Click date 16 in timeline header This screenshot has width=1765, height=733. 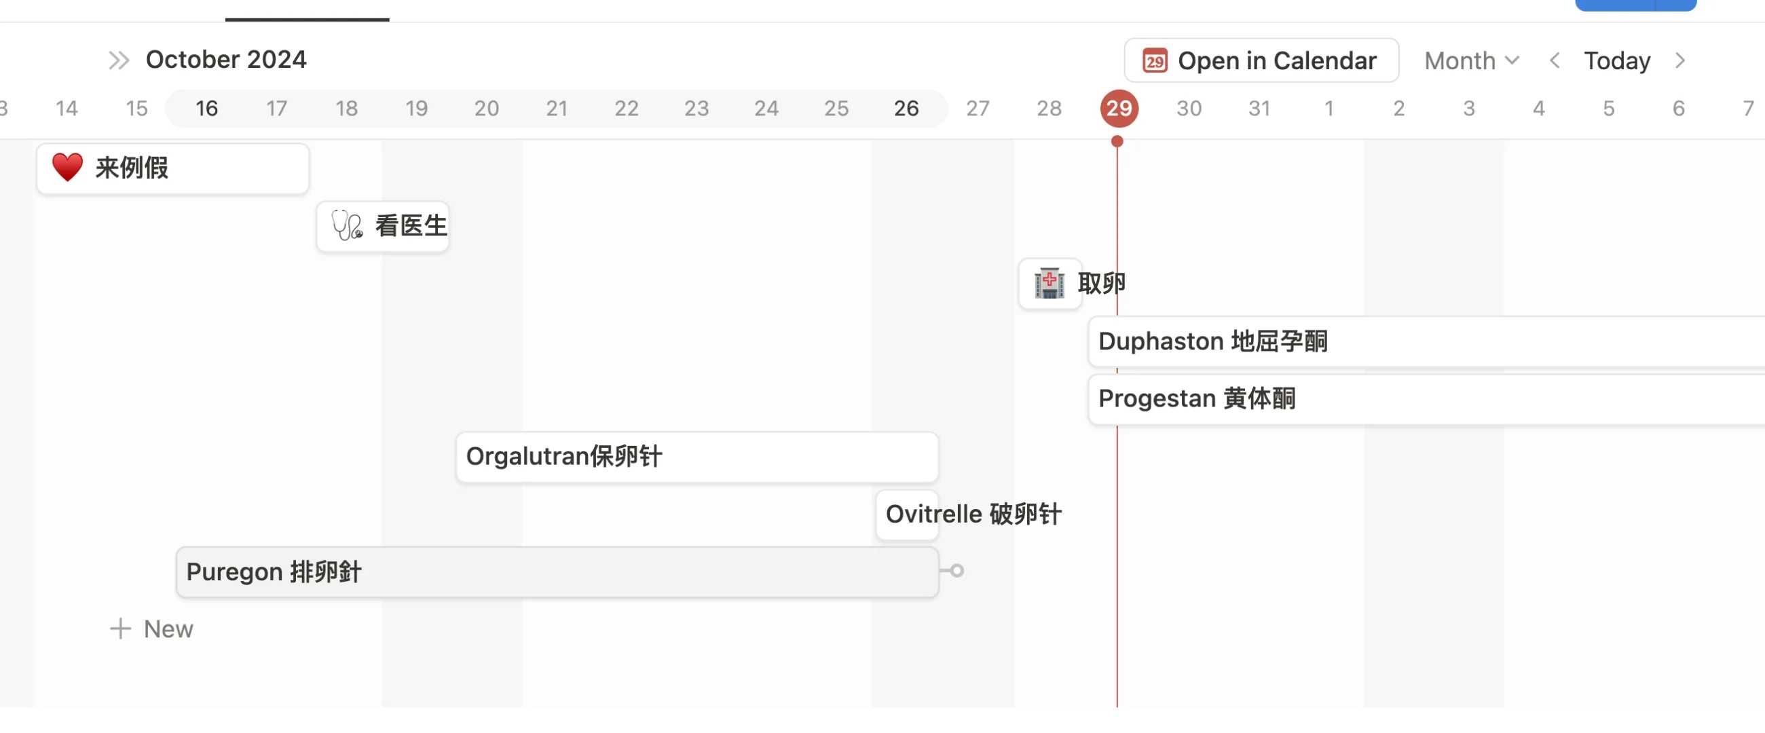pos(206,108)
